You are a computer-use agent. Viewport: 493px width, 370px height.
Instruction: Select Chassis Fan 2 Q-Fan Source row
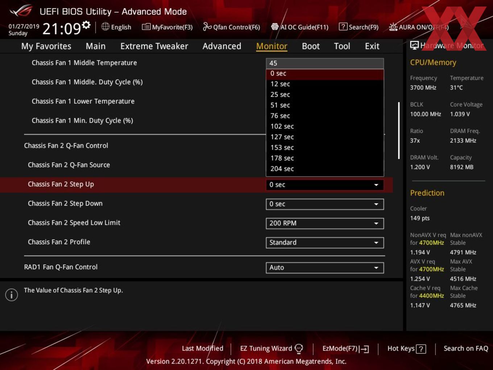(69, 165)
